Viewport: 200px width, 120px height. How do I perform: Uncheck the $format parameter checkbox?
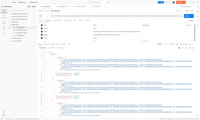[x=42, y=28]
